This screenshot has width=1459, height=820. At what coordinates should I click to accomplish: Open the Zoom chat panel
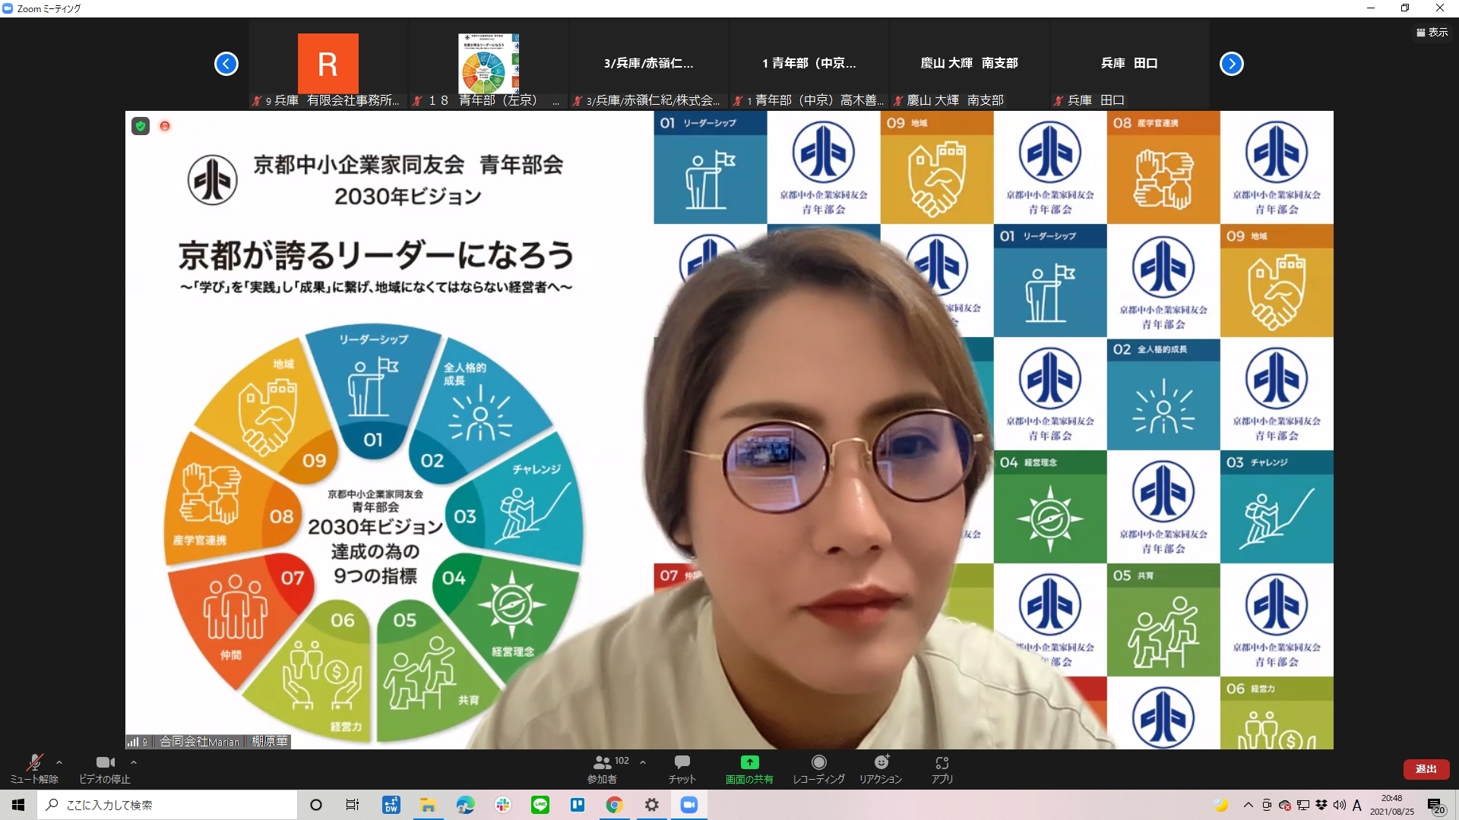point(682,768)
